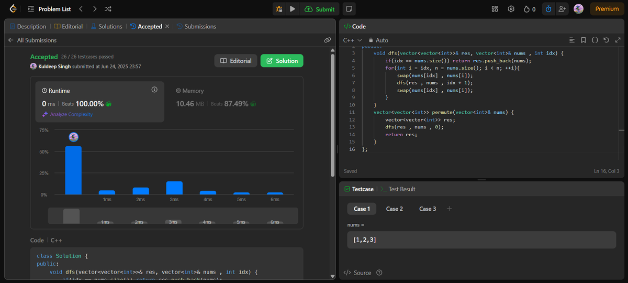
Task: Click the bookmark icon in editor toolbar
Action: coord(584,40)
